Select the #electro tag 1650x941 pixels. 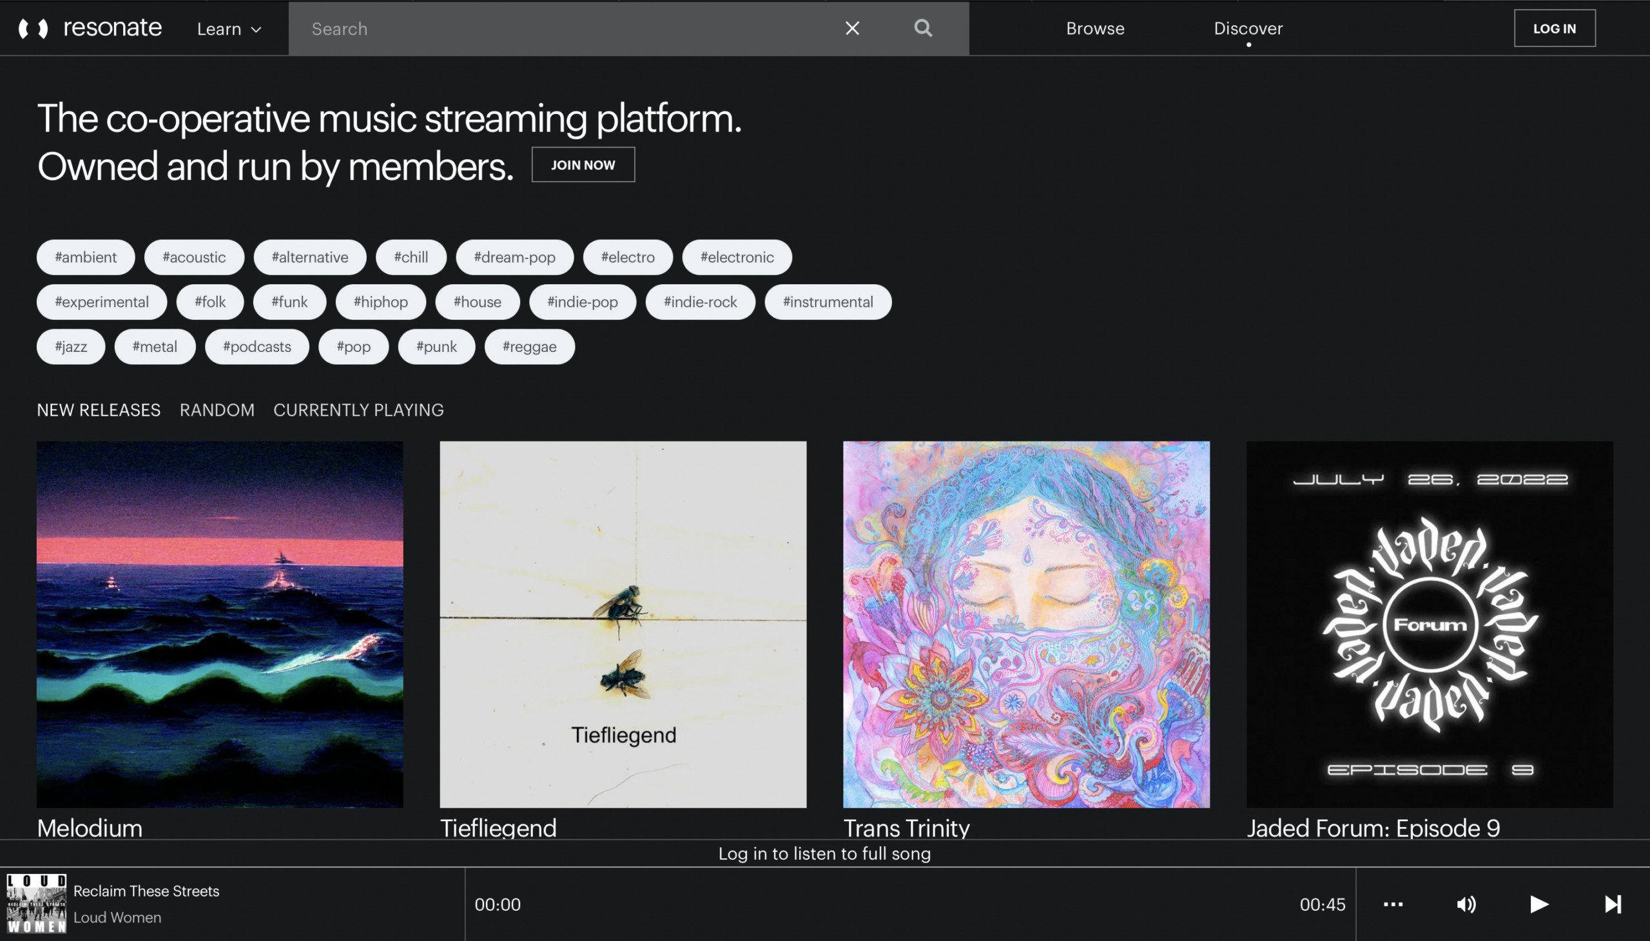[x=628, y=257]
